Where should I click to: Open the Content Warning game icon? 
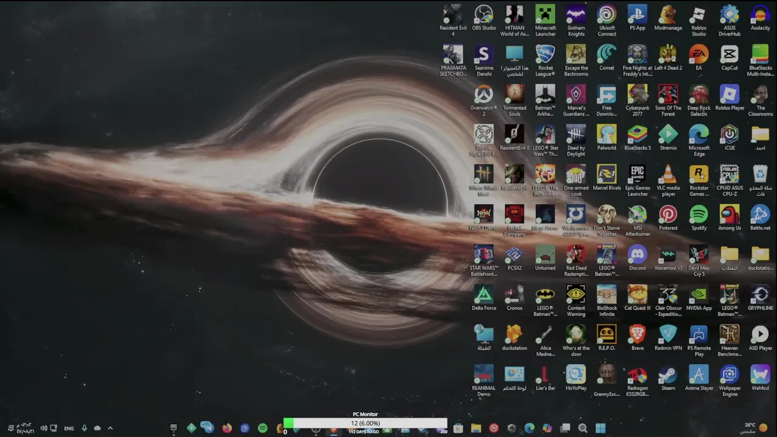tap(576, 300)
